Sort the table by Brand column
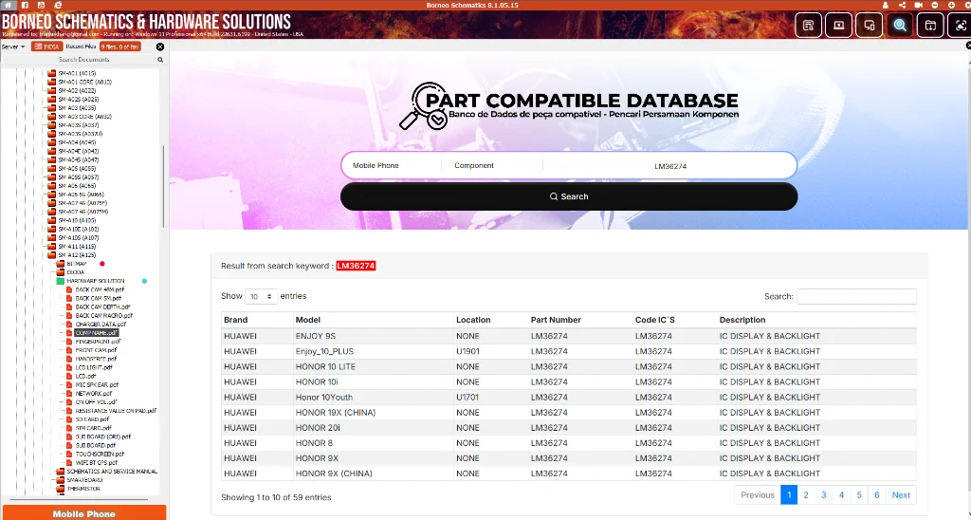Image resolution: width=971 pixels, height=520 pixels. point(257,320)
